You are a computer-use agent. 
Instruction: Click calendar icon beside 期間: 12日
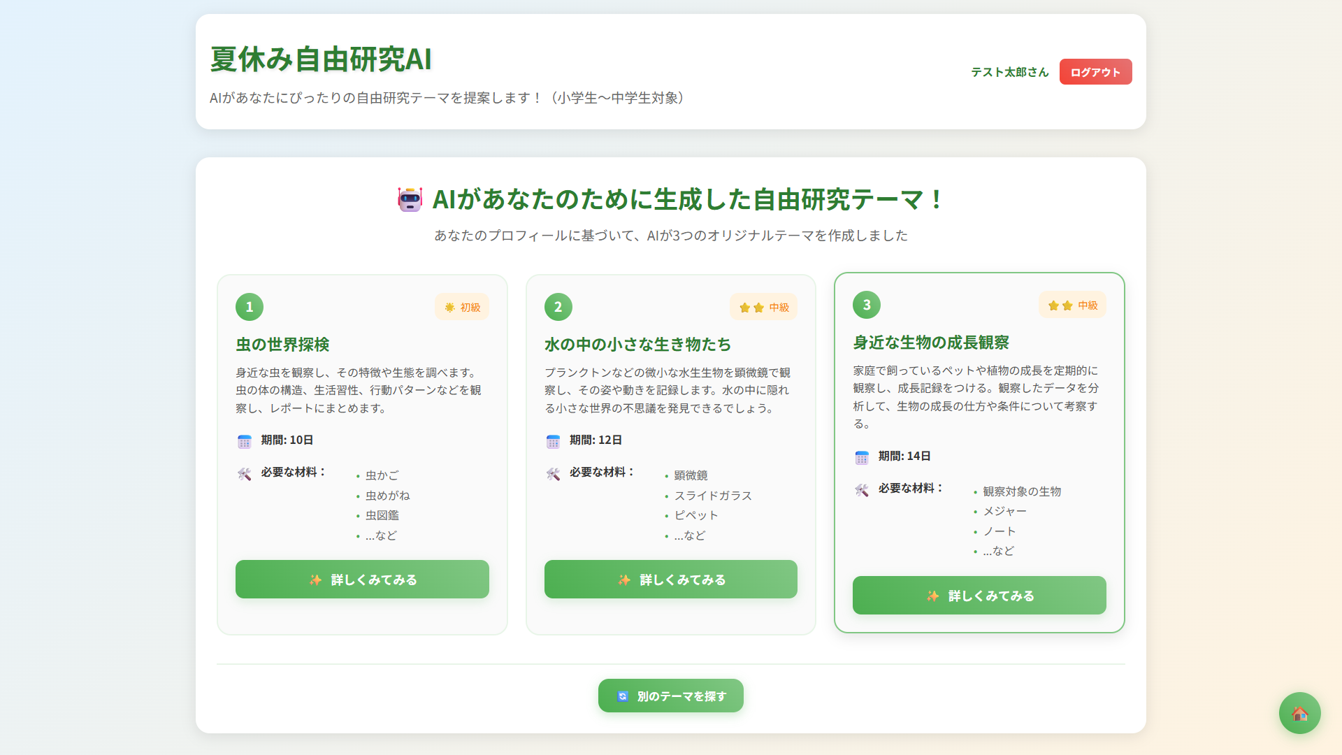pyautogui.click(x=553, y=441)
